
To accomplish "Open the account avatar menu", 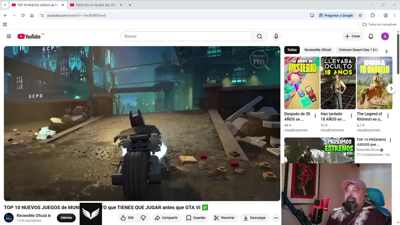I will pos(385,36).
